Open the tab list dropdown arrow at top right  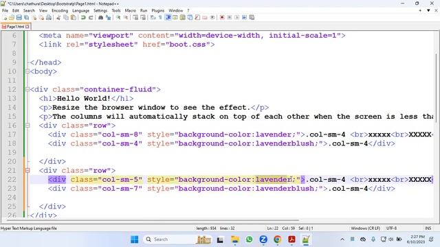pos(428,10)
